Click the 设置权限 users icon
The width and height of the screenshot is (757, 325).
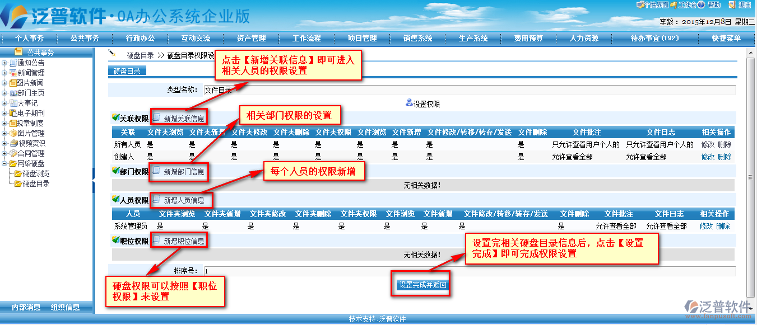coord(409,103)
